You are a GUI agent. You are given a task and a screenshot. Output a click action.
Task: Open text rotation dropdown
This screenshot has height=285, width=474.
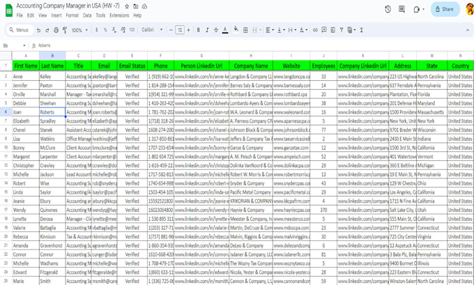[x=303, y=30]
